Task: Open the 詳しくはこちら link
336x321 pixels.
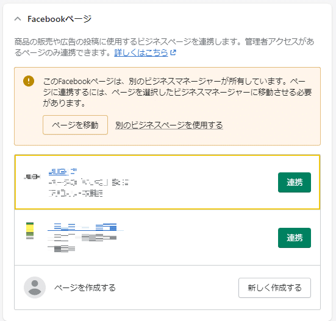Action: (141, 52)
